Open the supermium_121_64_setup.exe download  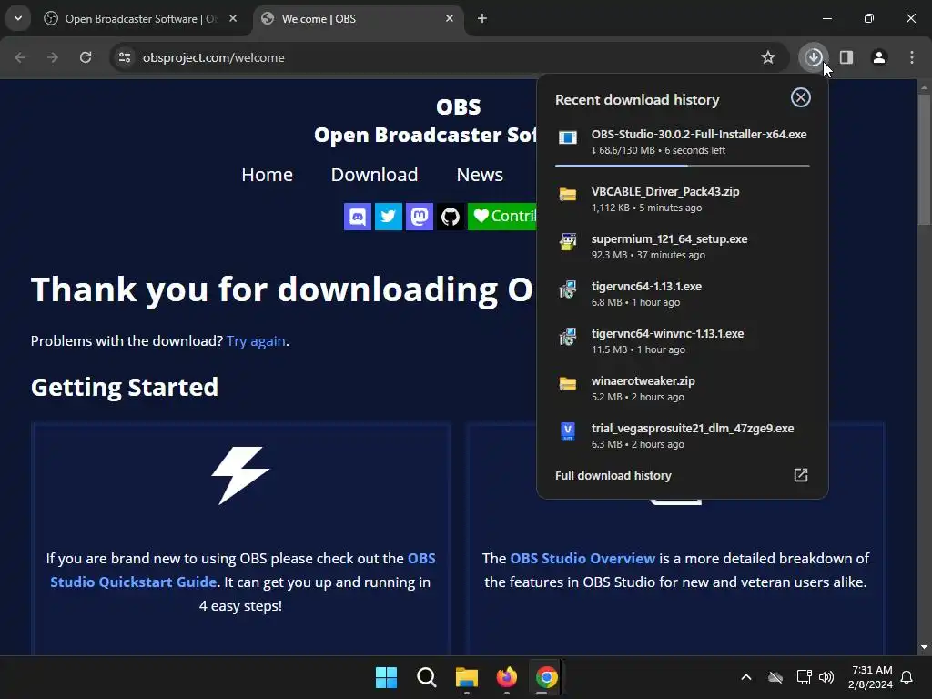(x=683, y=246)
